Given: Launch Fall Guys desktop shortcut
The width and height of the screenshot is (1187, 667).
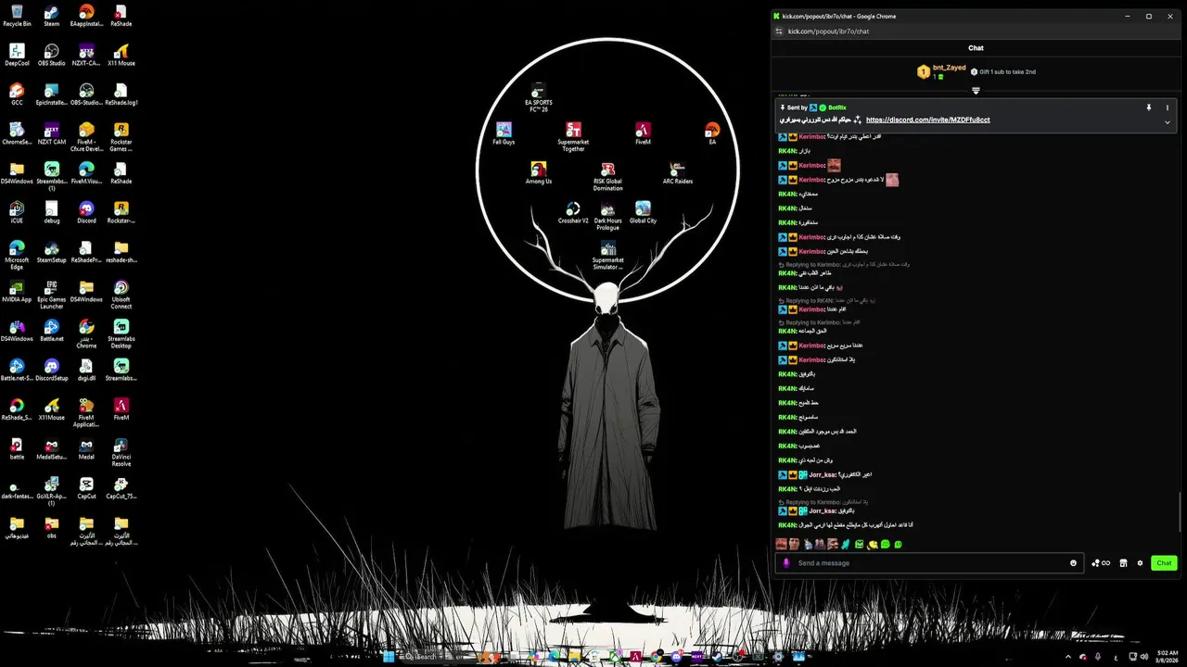Looking at the screenshot, I should point(504,134).
